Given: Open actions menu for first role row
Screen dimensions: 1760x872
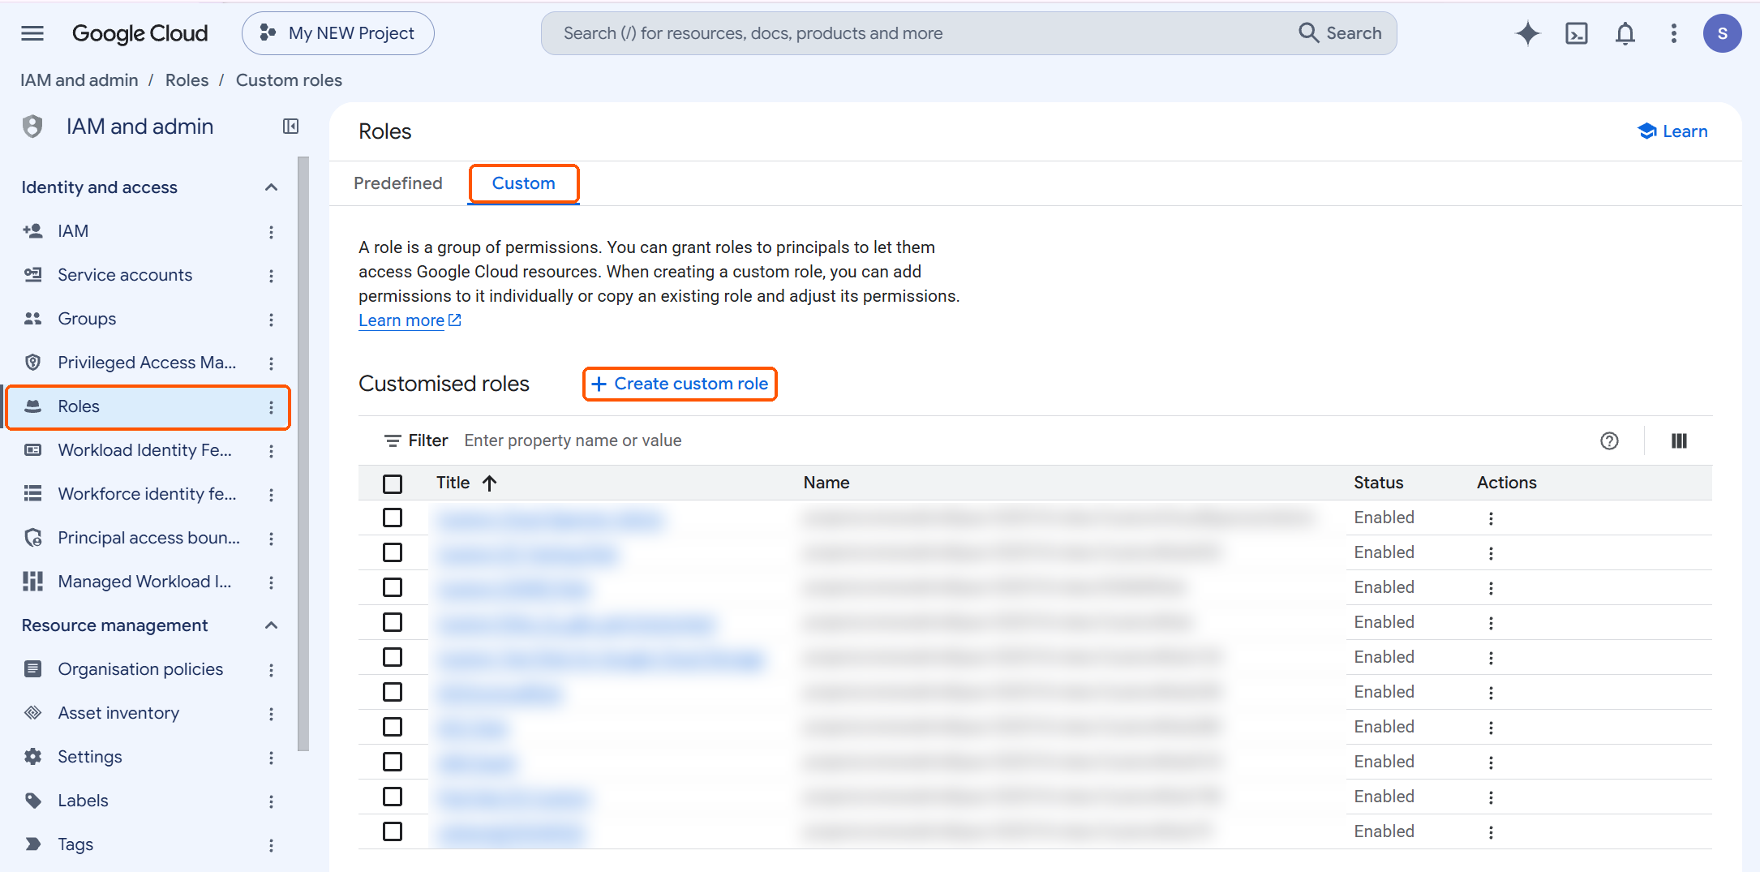Looking at the screenshot, I should [x=1491, y=518].
